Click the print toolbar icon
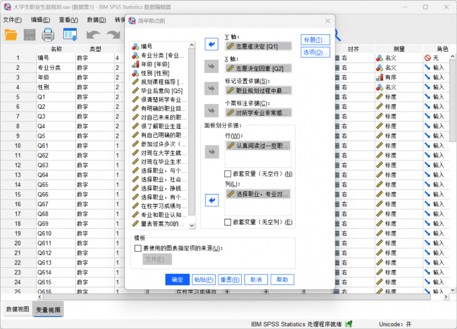 (x=48, y=35)
